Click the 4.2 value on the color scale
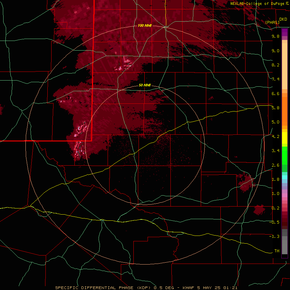The width and height of the screenshot is (290, 290). pos(275,137)
